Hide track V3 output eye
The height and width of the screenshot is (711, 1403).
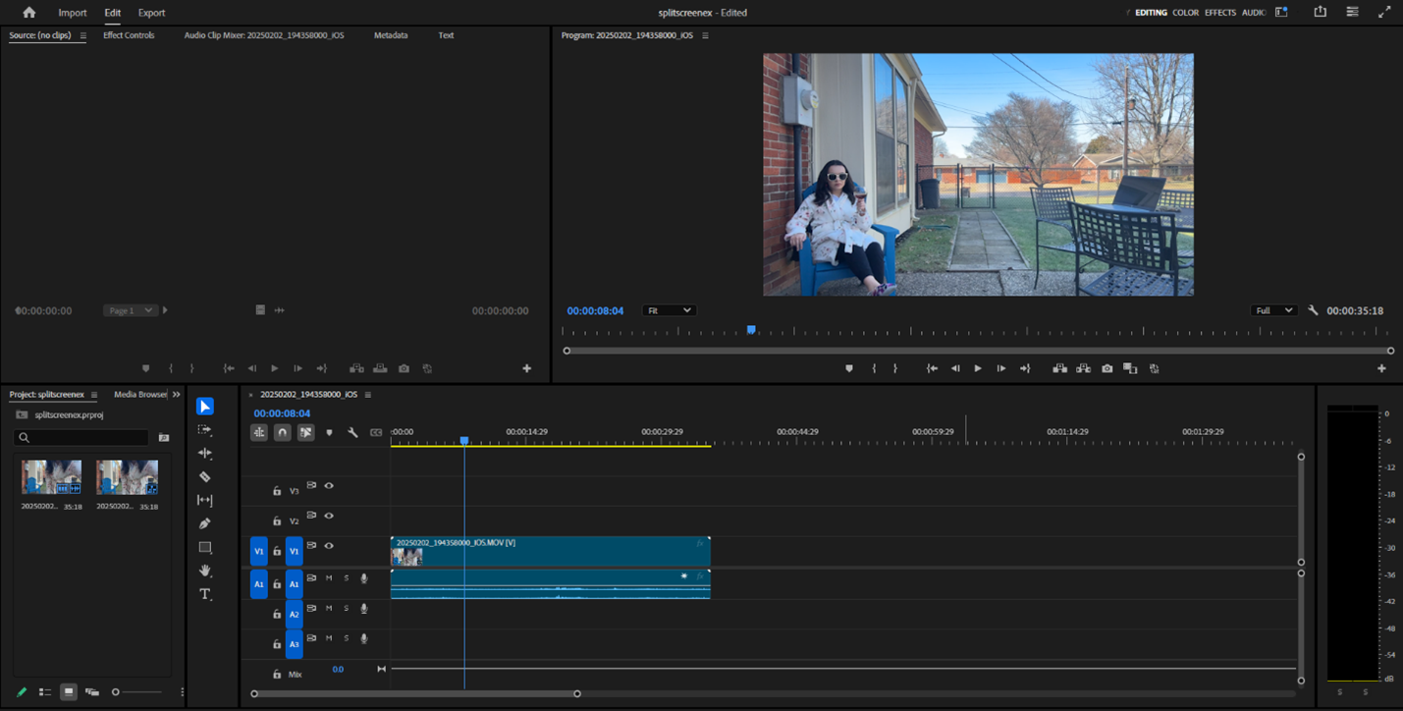(x=329, y=486)
